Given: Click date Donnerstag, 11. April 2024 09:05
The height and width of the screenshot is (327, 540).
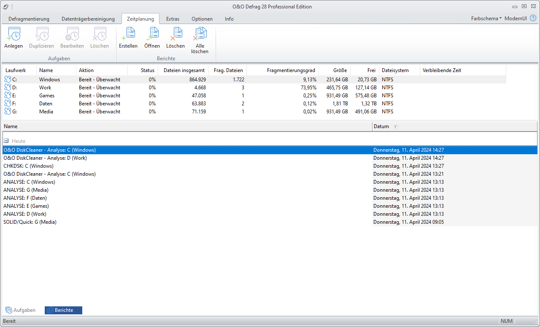Looking at the screenshot, I should point(408,222).
